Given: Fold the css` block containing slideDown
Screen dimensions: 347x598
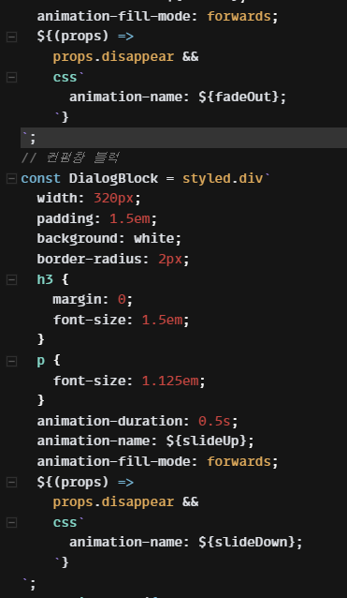Looking at the screenshot, I should (x=11, y=522).
